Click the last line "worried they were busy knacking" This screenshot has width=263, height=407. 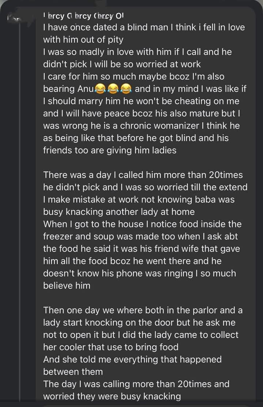tap(112, 397)
